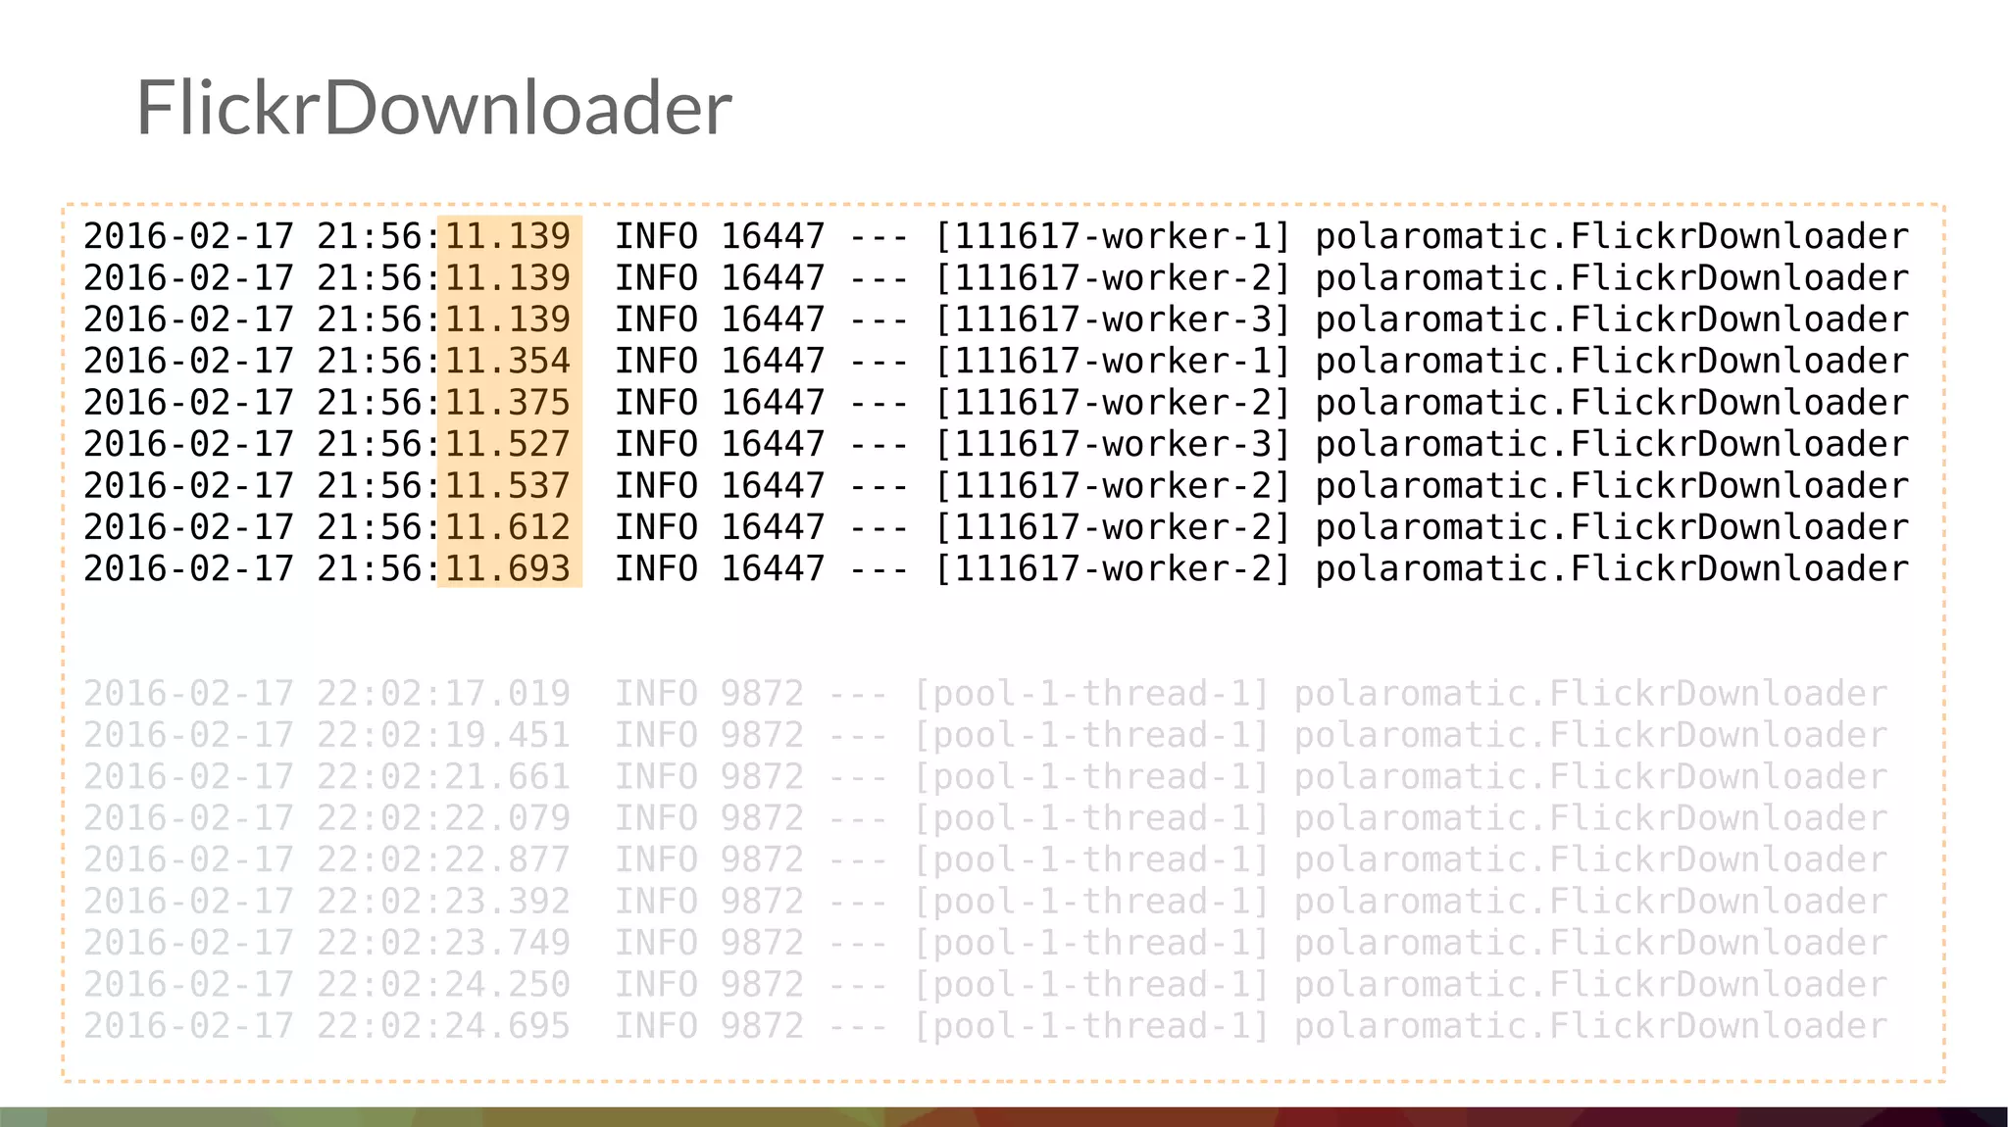Image resolution: width=2008 pixels, height=1127 pixels.
Task: Click [111617-worker-2] in the 11.375 row
Action: tap(1113, 403)
